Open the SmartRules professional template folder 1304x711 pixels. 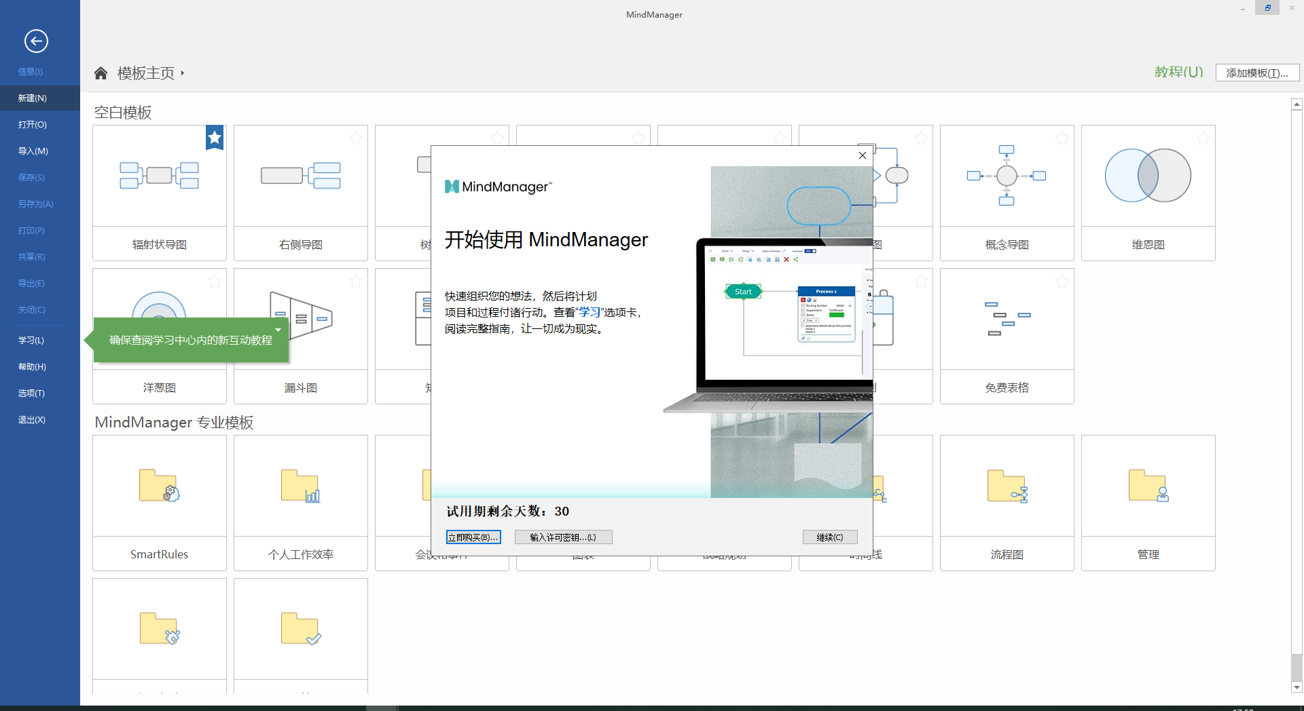159,502
